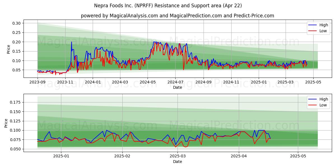Viewport: 336px width, 168px height.
Task: Click the top chart x-axis label '2024-09'
Action: tap(203, 82)
